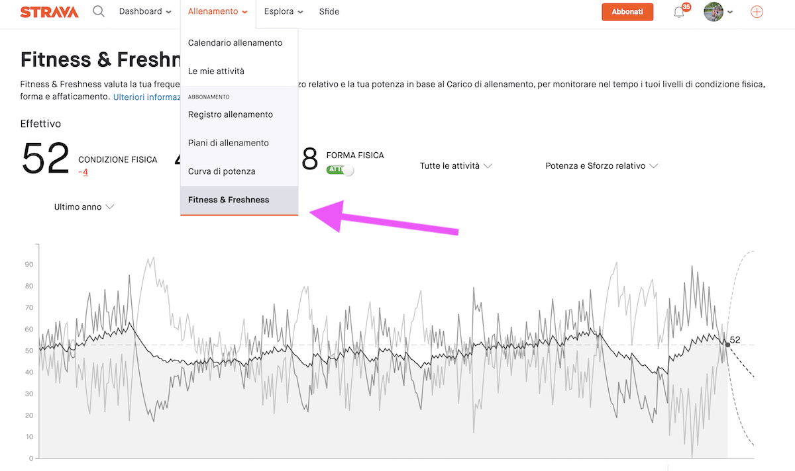Expand Tutte le attività dropdown

(x=456, y=166)
